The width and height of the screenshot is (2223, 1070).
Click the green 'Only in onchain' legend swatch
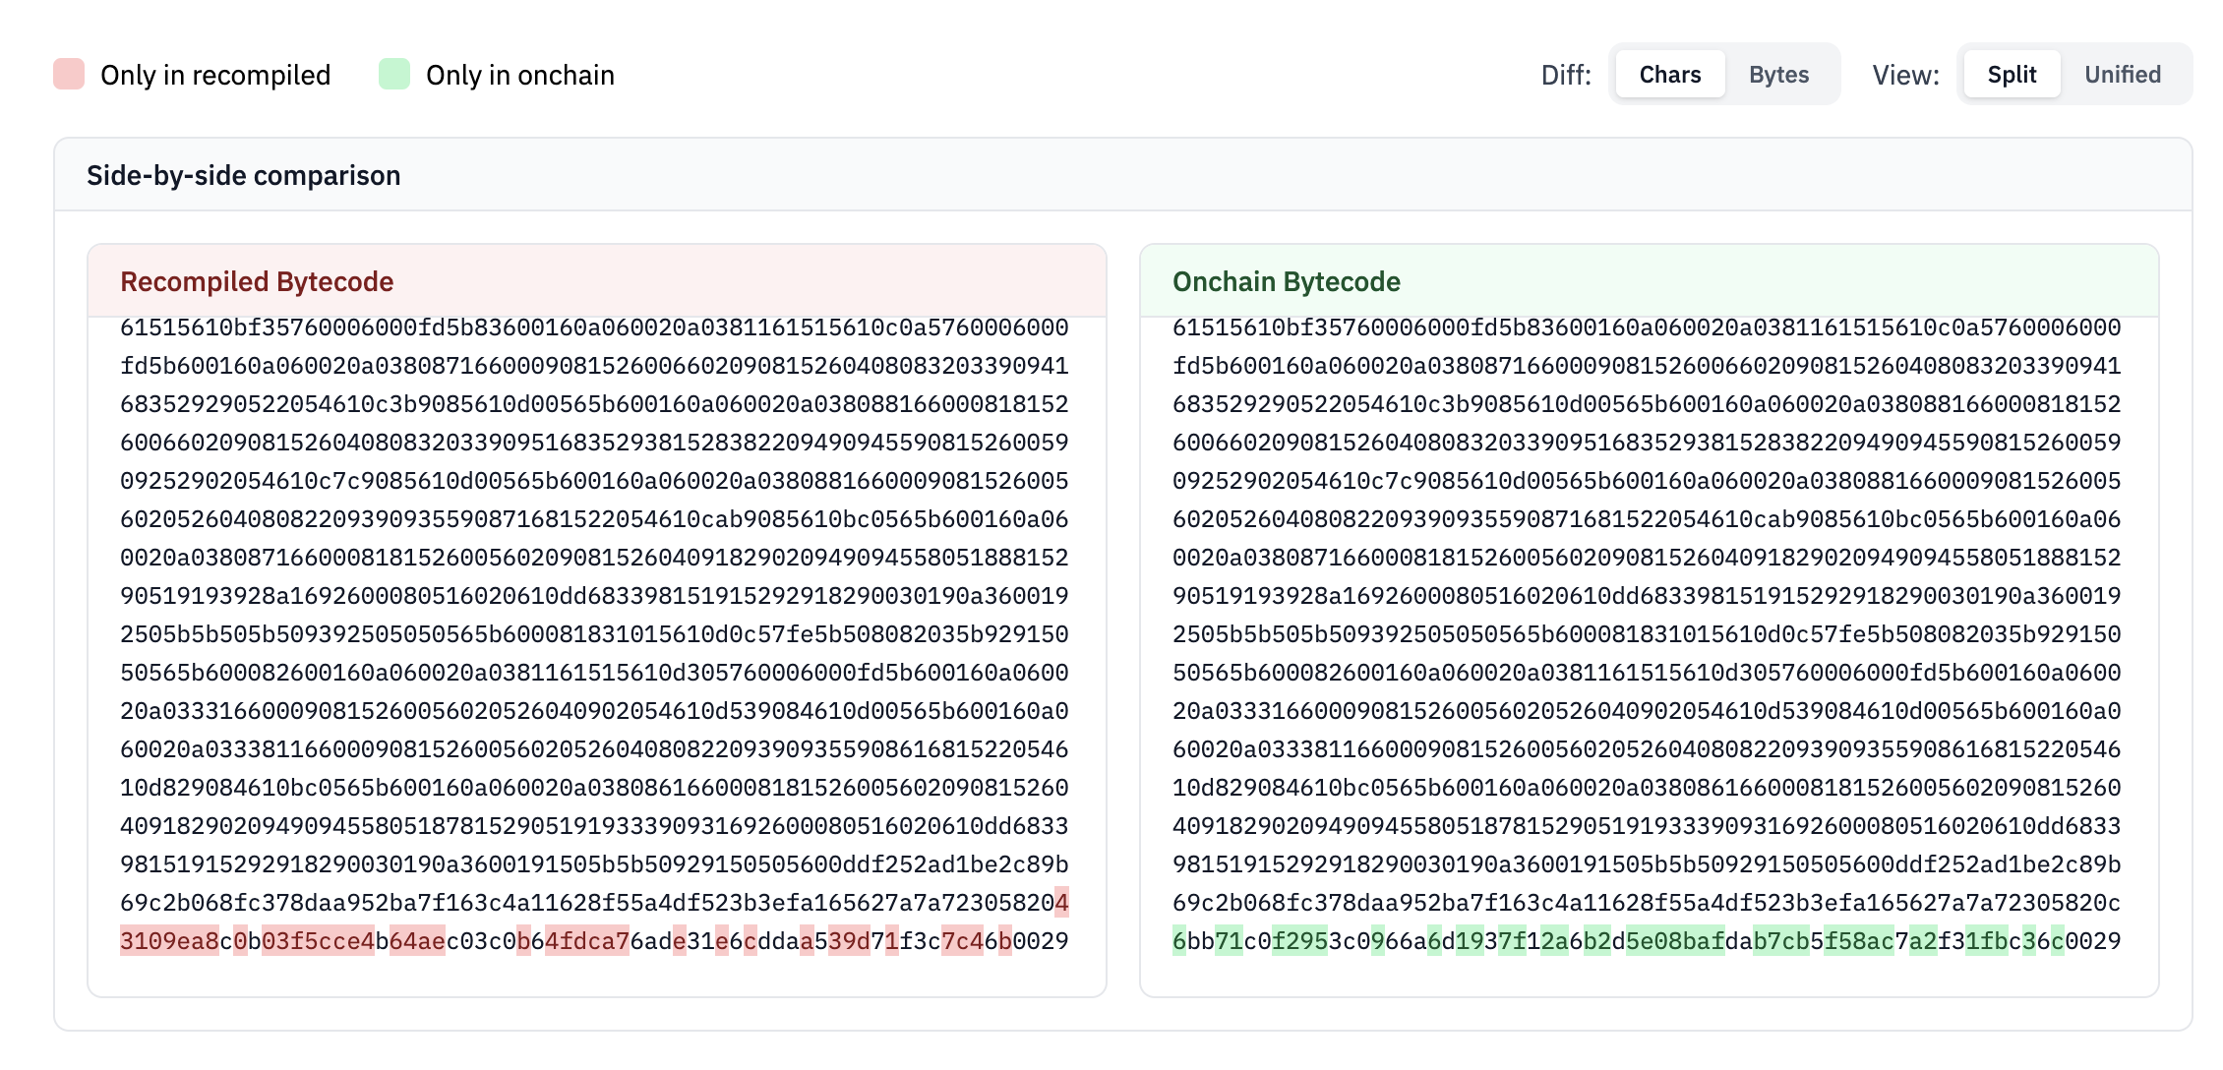pos(393,73)
